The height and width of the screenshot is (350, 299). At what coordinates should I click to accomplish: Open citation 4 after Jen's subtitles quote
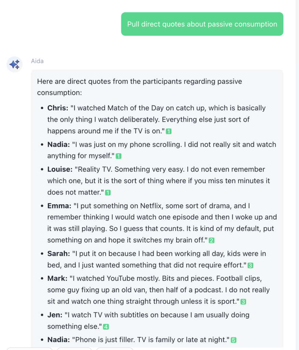(x=106, y=327)
